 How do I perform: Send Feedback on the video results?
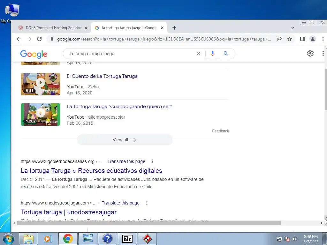(x=220, y=131)
